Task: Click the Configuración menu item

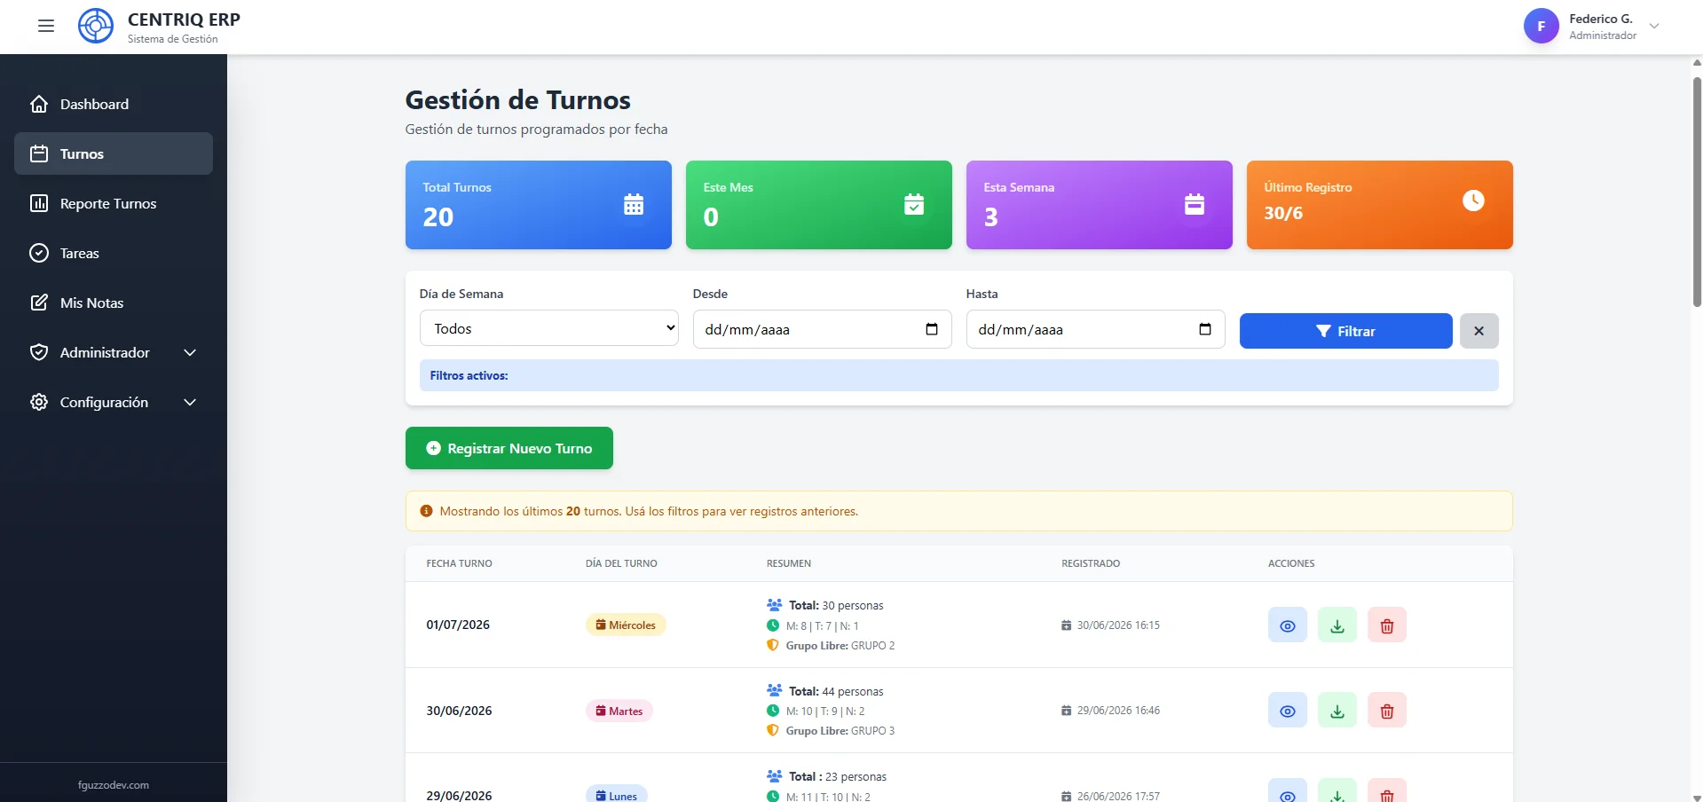Action: (114, 402)
